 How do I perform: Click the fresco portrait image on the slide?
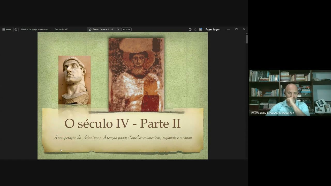136,75
